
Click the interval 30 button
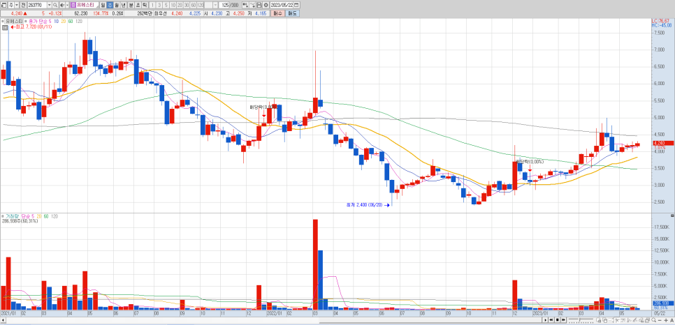187,5
